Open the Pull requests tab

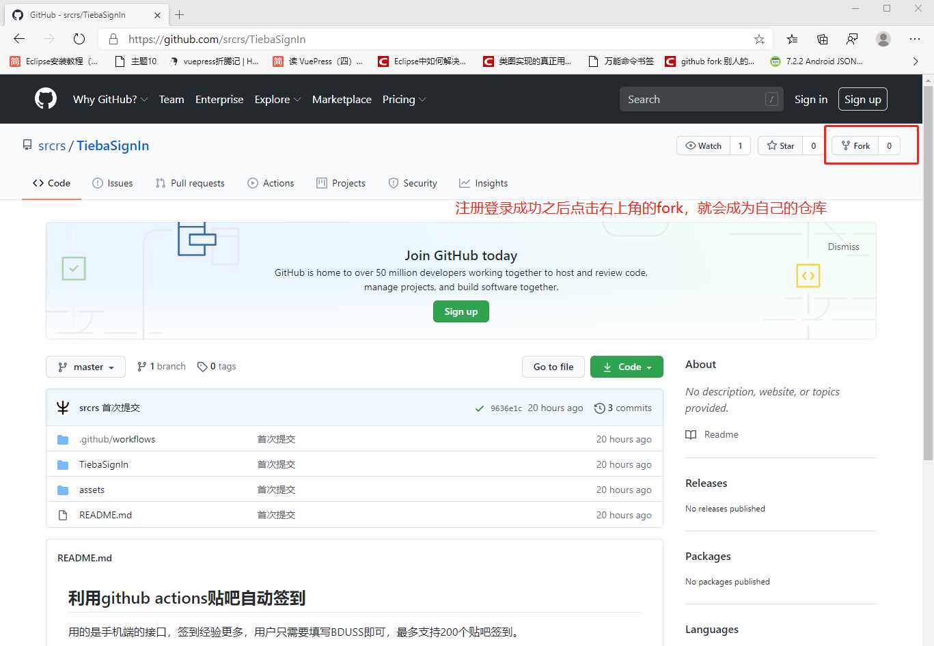coord(190,183)
